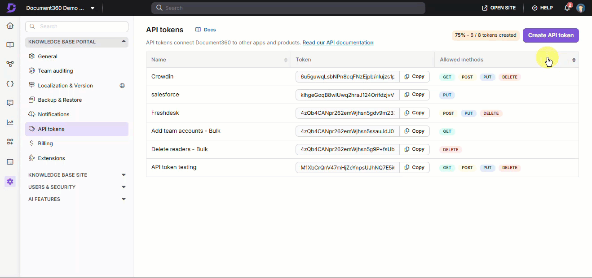
Task: Open the Analytics chart icon in left rail
Action: (10, 122)
